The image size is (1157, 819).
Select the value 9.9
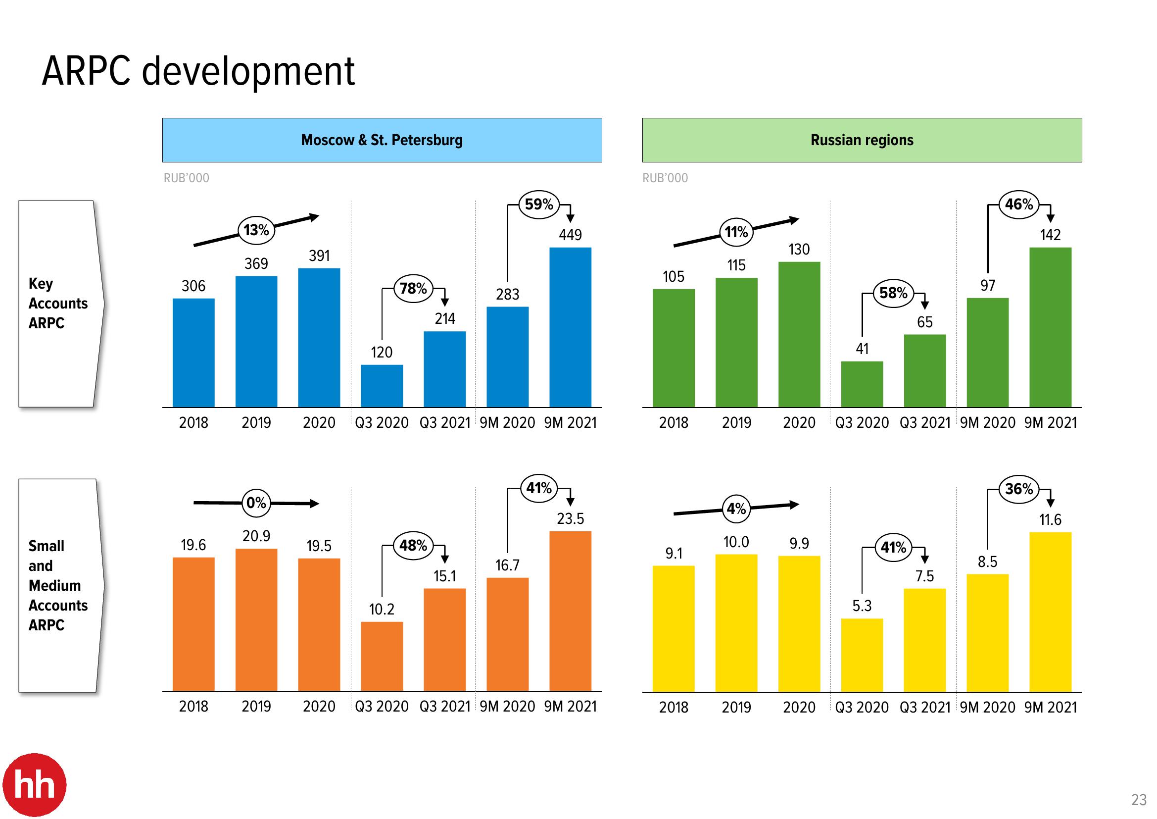pyautogui.click(x=799, y=544)
